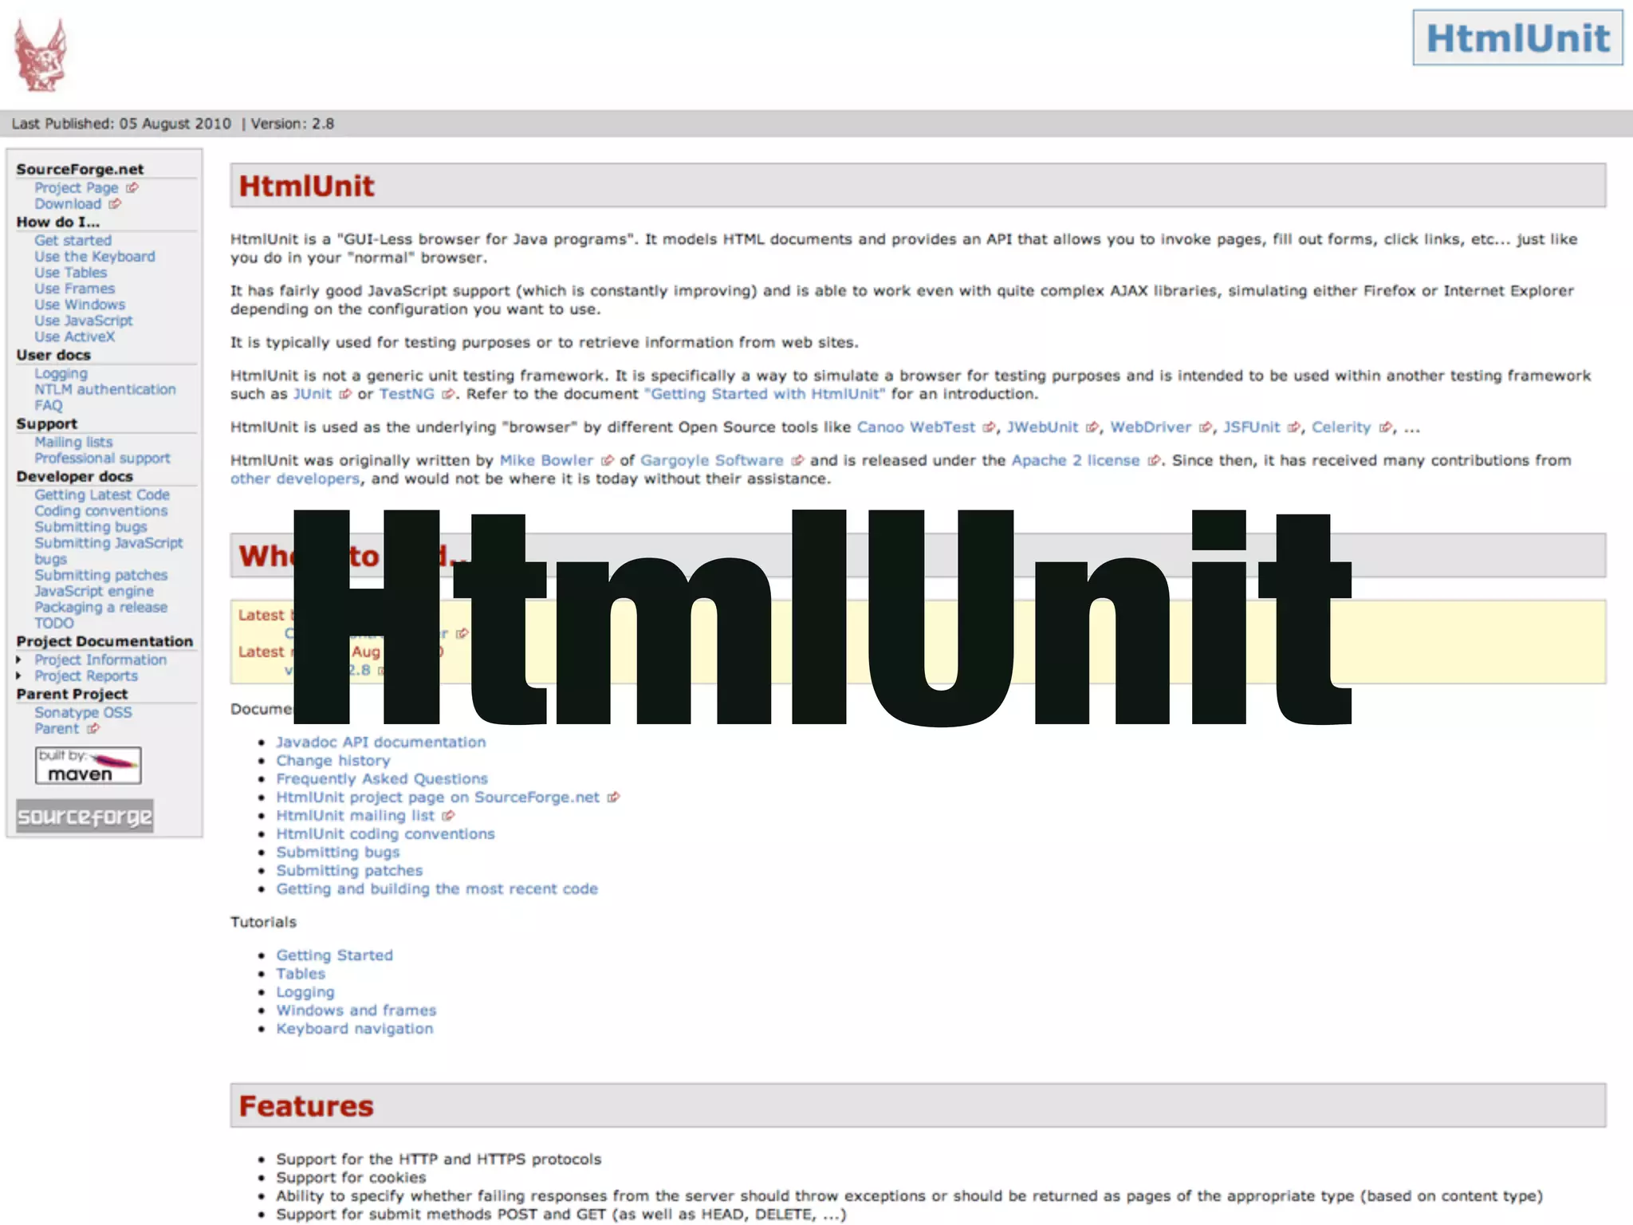Click external link icon after JSFUnit
Image resolution: width=1633 pixels, height=1225 pixels.
[1294, 427]
